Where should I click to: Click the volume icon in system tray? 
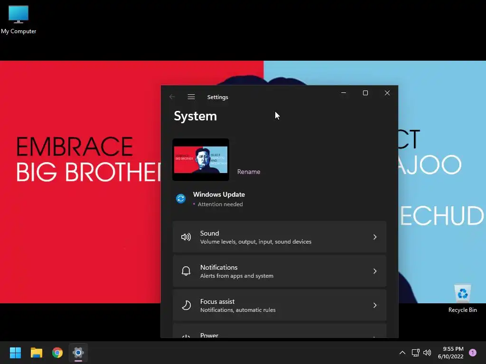click(x=427, y=353)
